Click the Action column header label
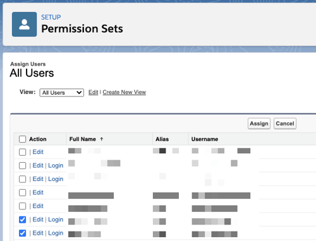This screenshot has width=316, height=241. pyautogui.click(x=38, y=139)
